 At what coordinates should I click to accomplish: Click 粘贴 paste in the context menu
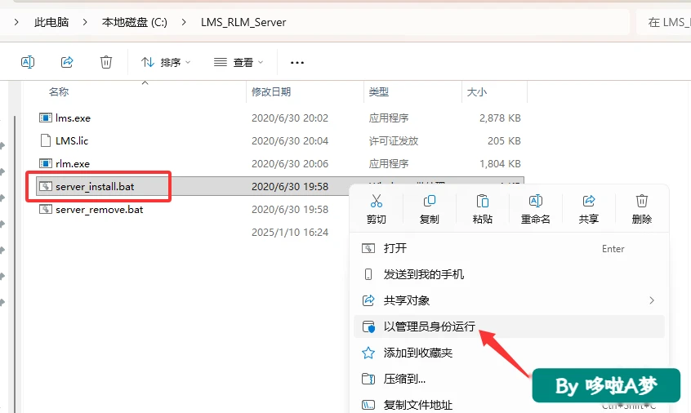[x=482, y=210]
